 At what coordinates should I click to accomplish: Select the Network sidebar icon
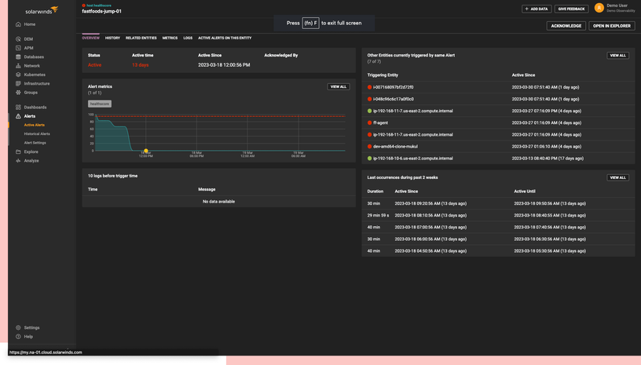[18, 66]
